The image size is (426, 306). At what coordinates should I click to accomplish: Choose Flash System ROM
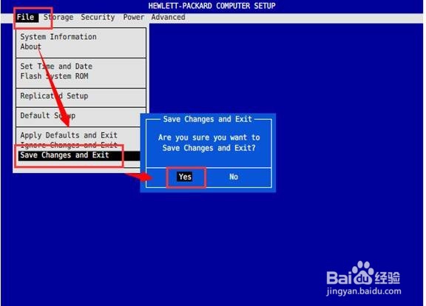pos(54,76)
